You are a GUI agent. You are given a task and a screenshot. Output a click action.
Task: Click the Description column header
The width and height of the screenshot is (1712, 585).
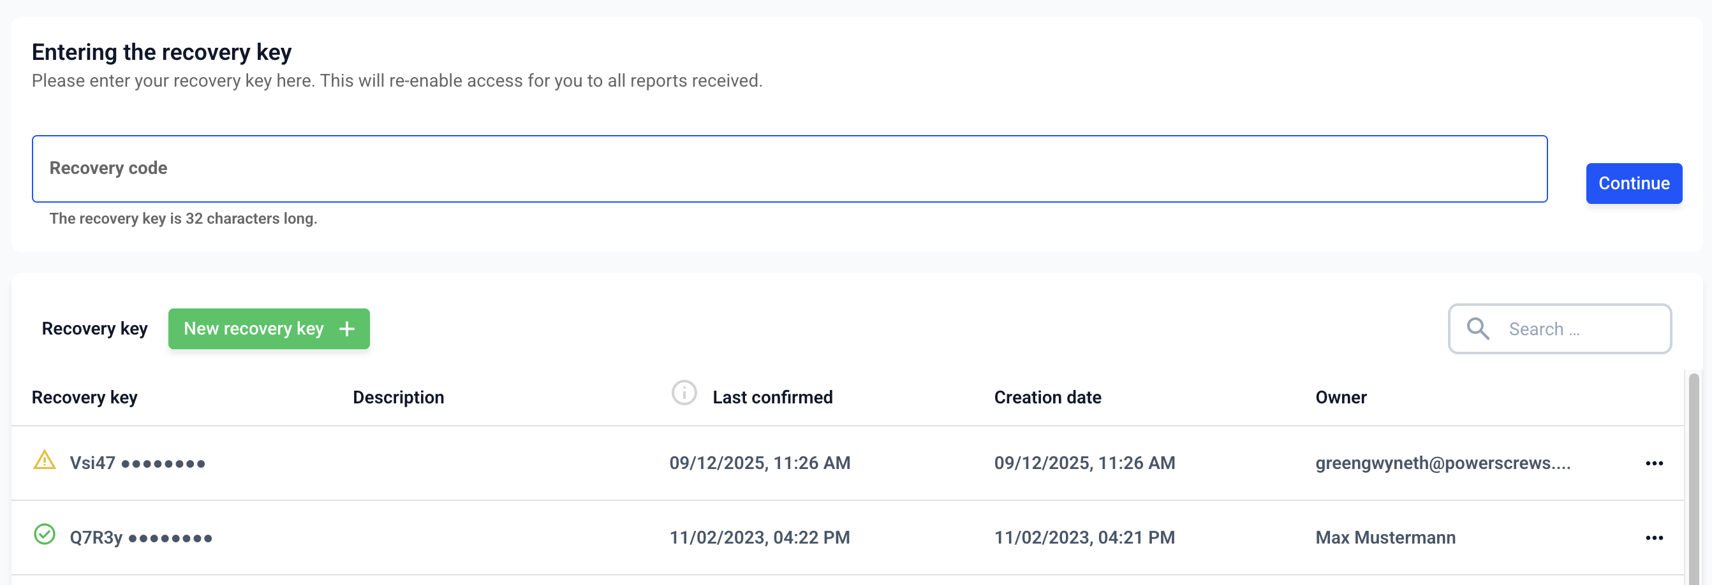pyautogui.click(x=398, y=397)
